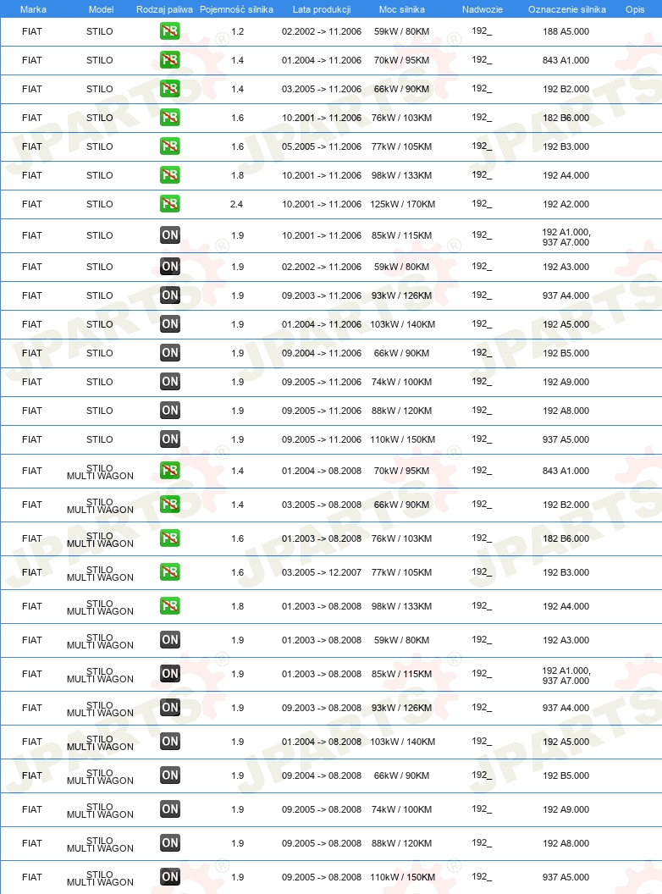Click petrol icon for Multi Wagon 1.8 133KM
The width and height of the screenshot is (662, 894).
(170, 606)
